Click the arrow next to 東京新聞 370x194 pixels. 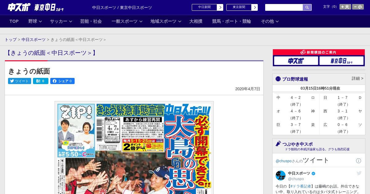tap(255, 7)
